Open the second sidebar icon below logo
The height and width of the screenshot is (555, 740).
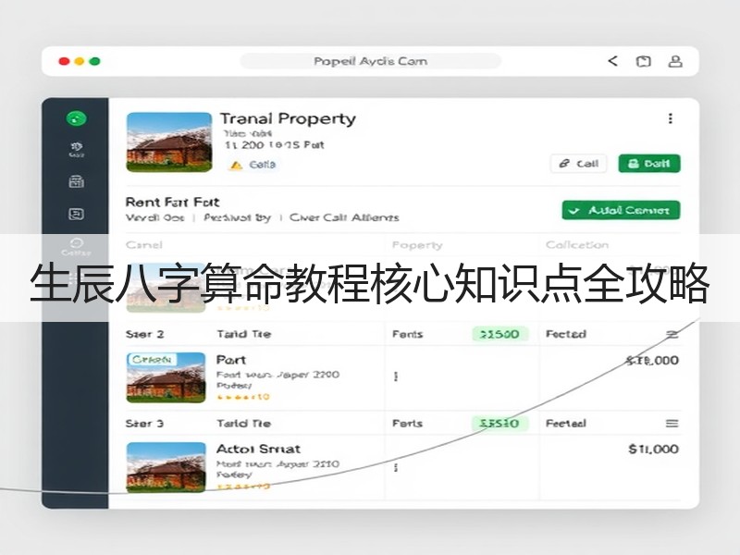pyautogui.click(x=77, y=149)
